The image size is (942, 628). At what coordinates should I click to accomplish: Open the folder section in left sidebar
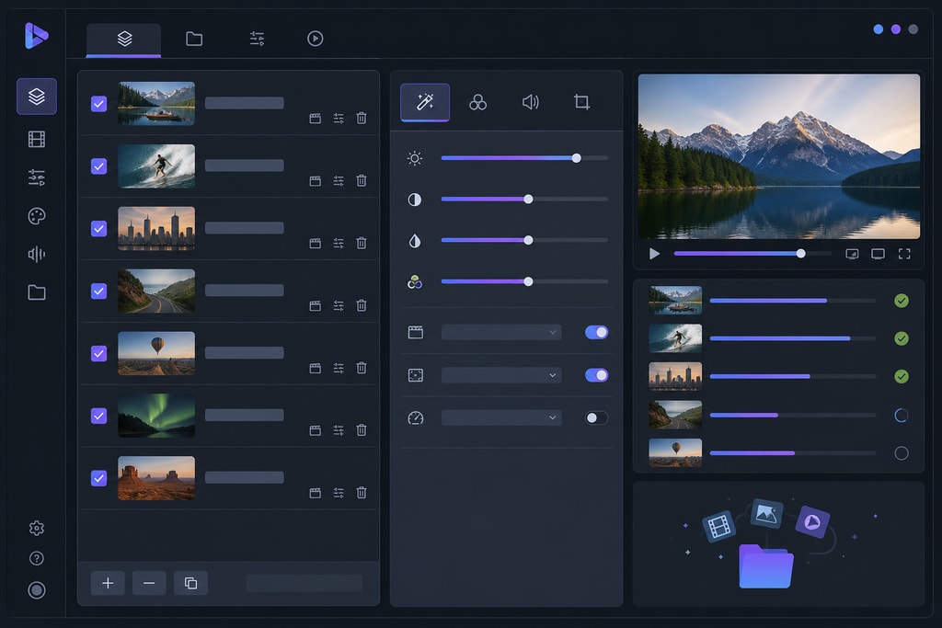(37, 292)
